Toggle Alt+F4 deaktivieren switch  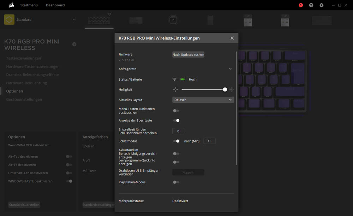click(x=69, y=165)
